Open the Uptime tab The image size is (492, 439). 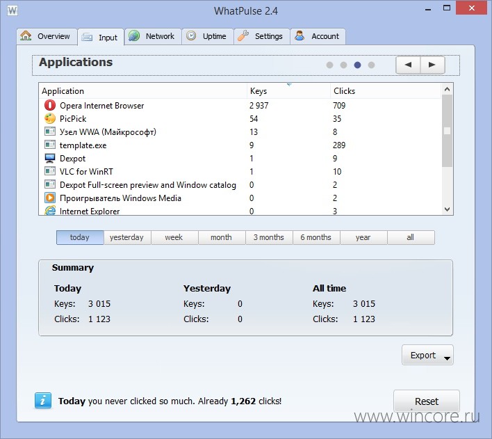coord(207,36)
